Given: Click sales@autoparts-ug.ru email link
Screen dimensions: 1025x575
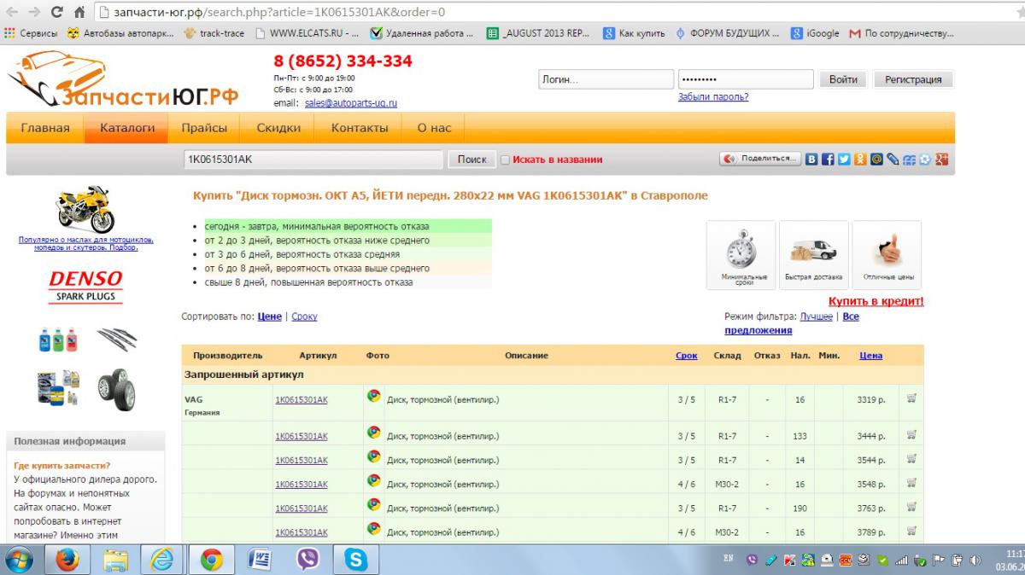Looking at the screenshot, I should [x=351, y=103].
